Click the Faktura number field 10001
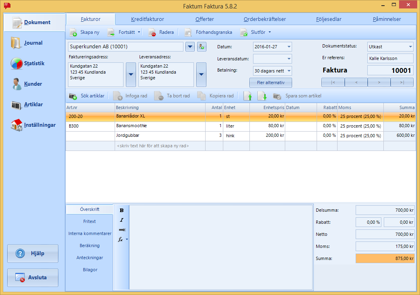This screenshot has height=295, width=420. click(390, 70)
